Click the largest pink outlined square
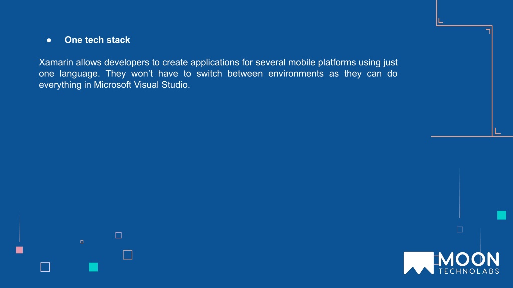The height and width of the screenshot is (288, 513). 128,255
